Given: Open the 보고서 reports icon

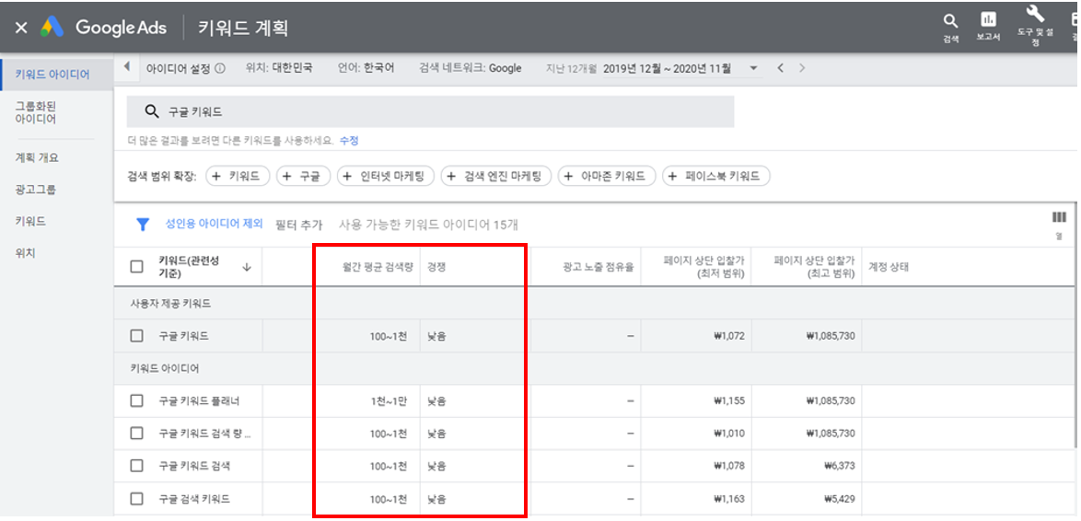Looking at the screenshot, I should 988,20.
